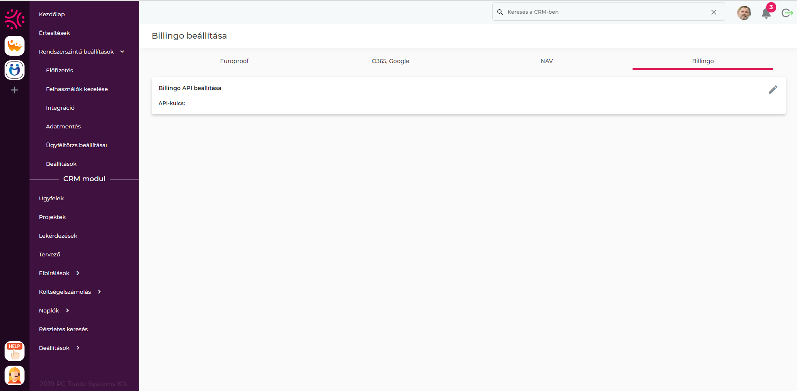Open Előfizetés submenu item
The width and height of the screenshot is (797, 391).
[59, 70]
